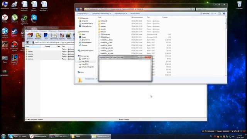Open Steam desktop shortcut
Screen dimensions: 247x139
point(15,32)
